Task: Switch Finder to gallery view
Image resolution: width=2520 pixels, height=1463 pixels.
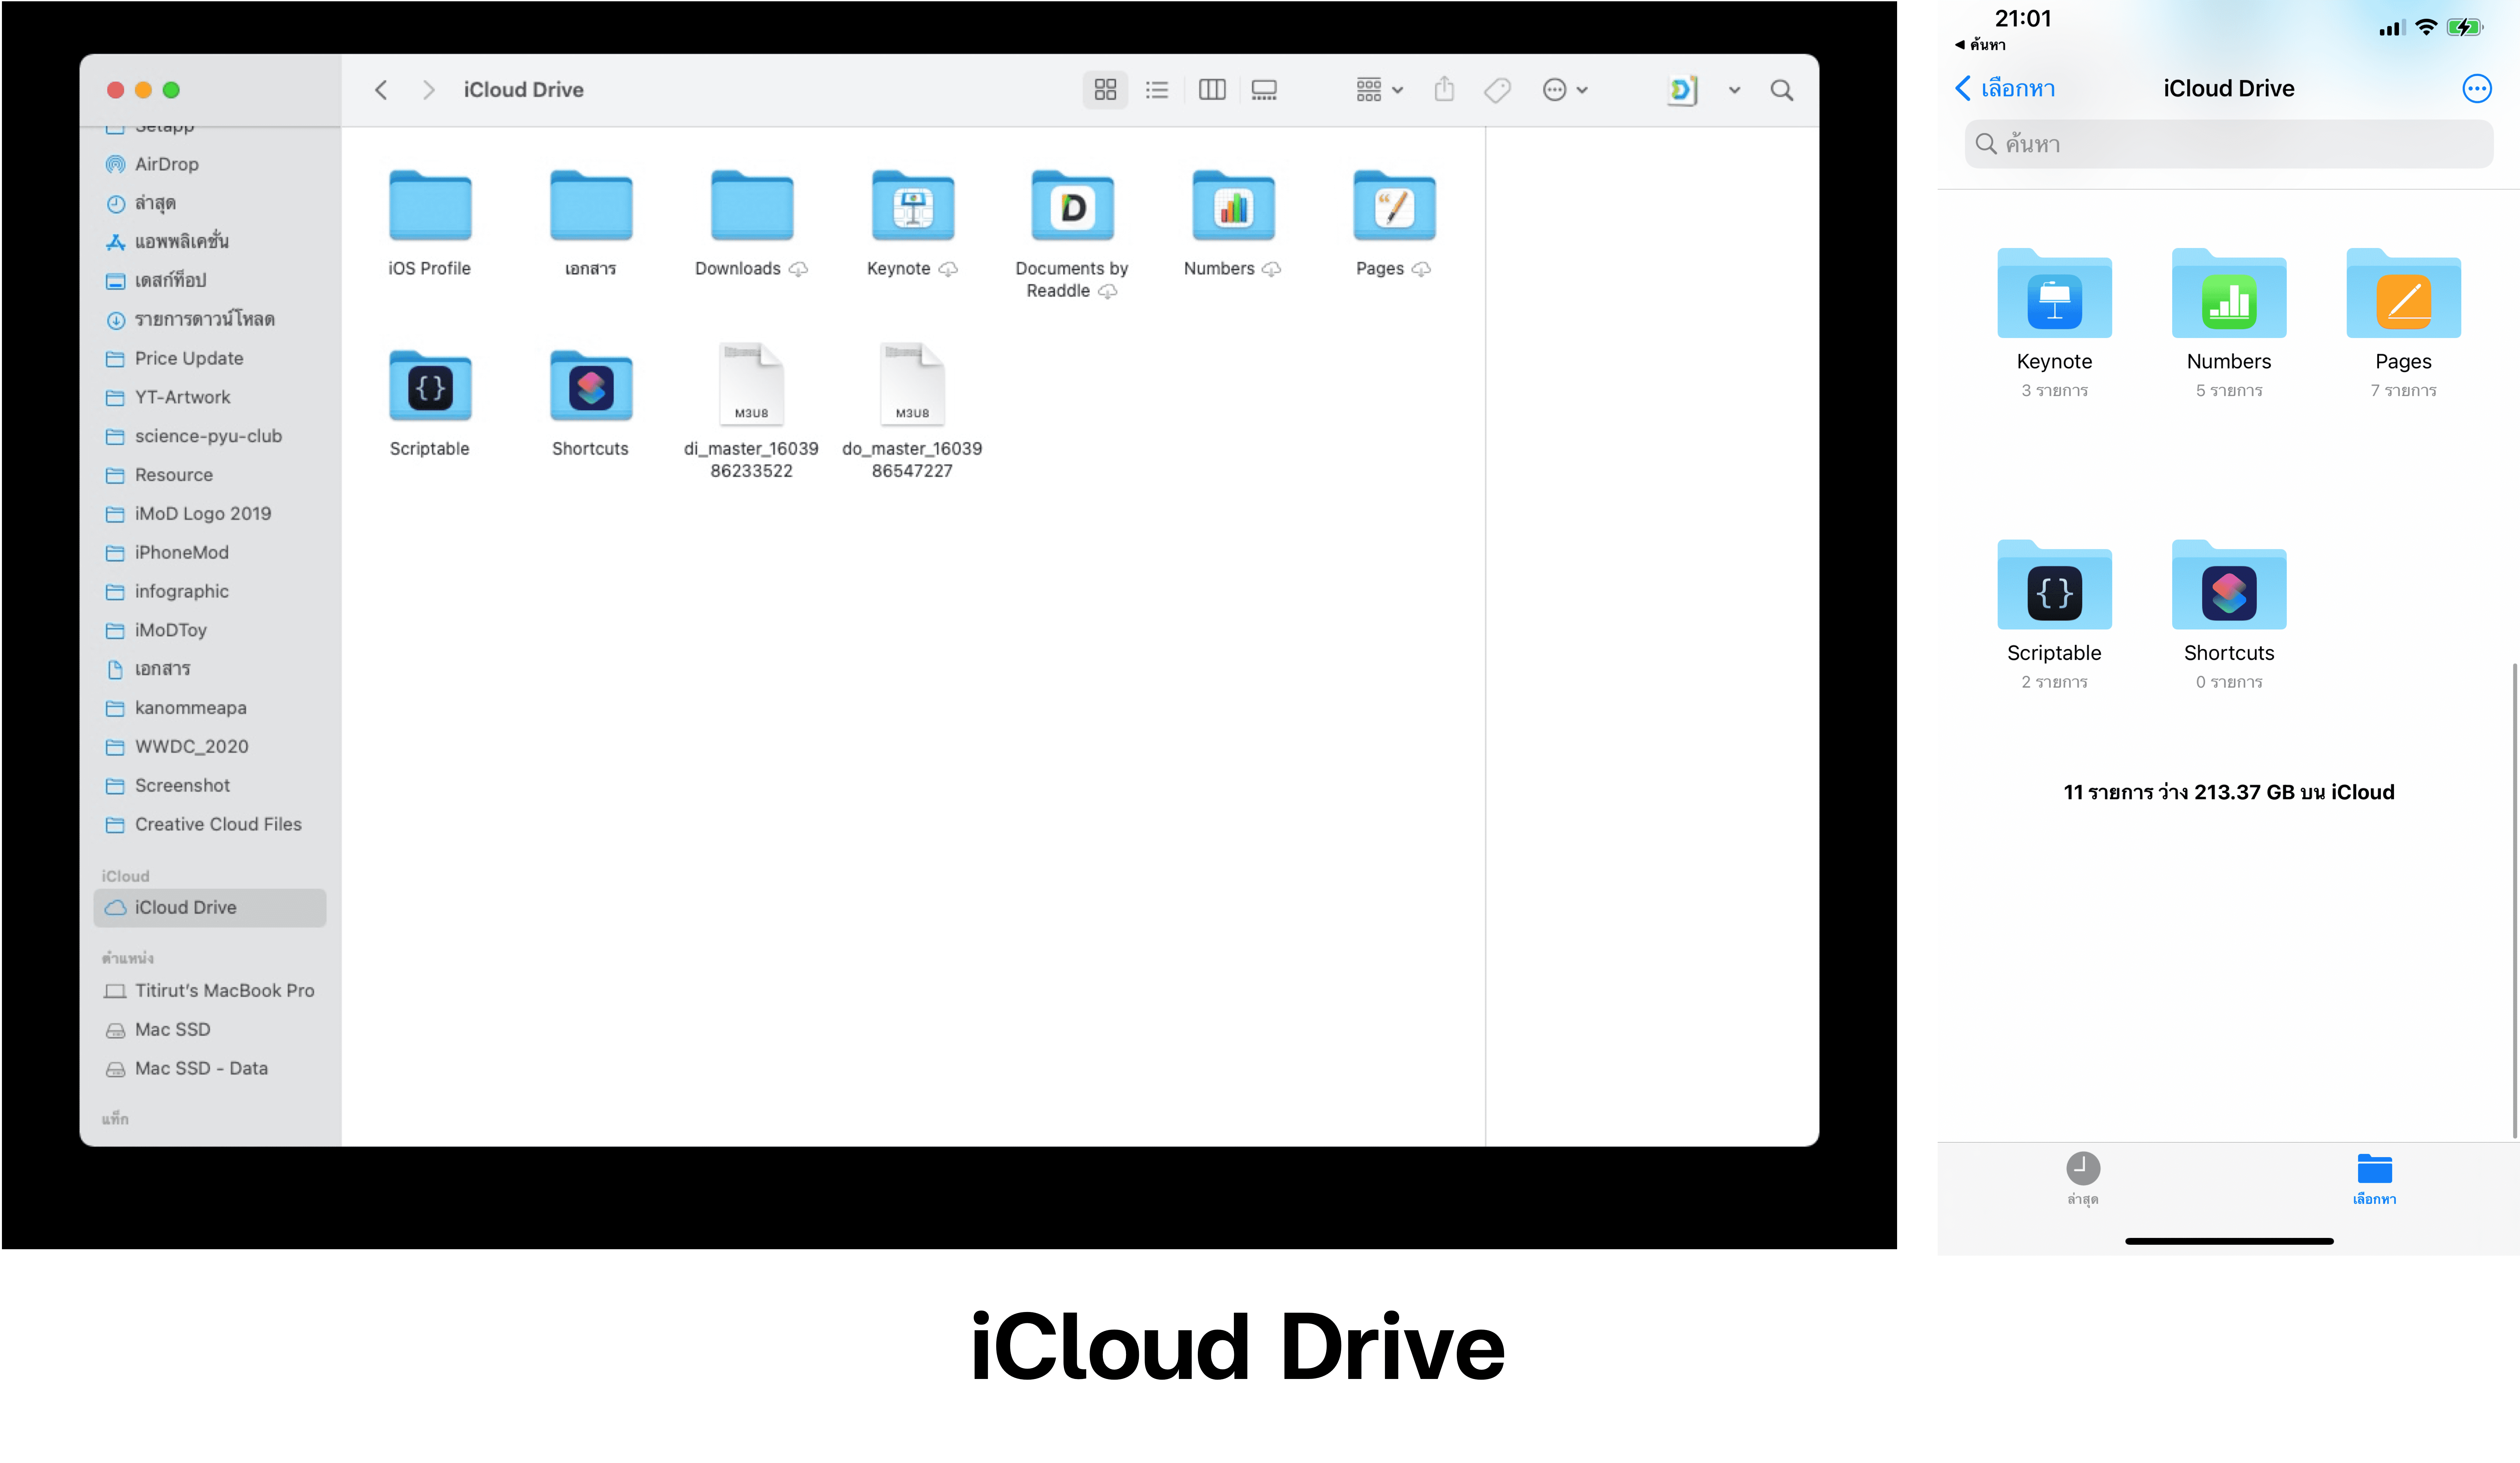Action: click(1264, 90)
